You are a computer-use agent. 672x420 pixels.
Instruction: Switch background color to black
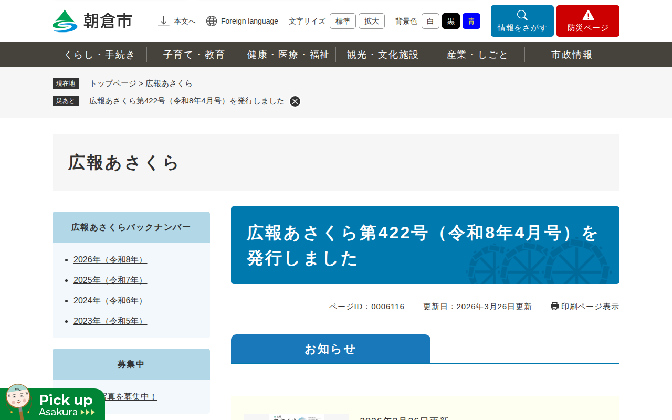(x=450, y=21)
